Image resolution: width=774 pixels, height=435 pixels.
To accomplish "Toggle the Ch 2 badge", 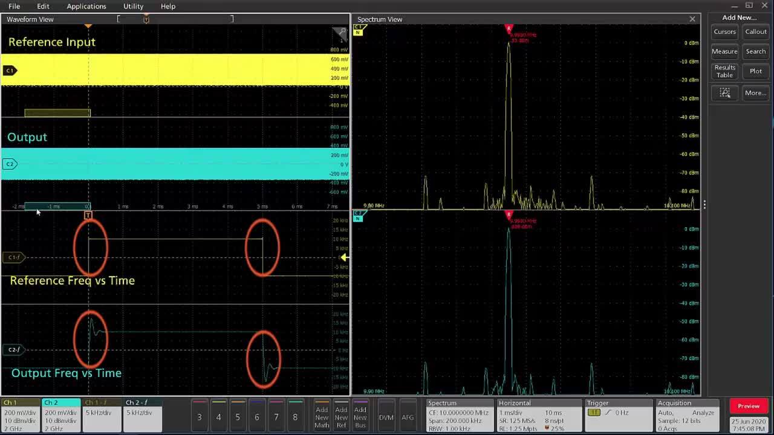I will [60, 414].
